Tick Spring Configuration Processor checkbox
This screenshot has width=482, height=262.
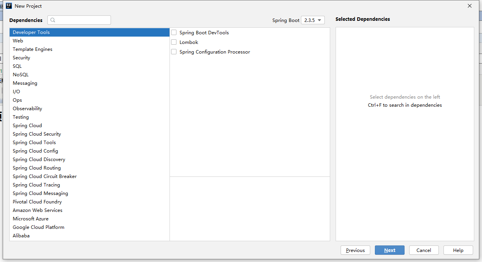pyautogui.click(x=174, y=52)
